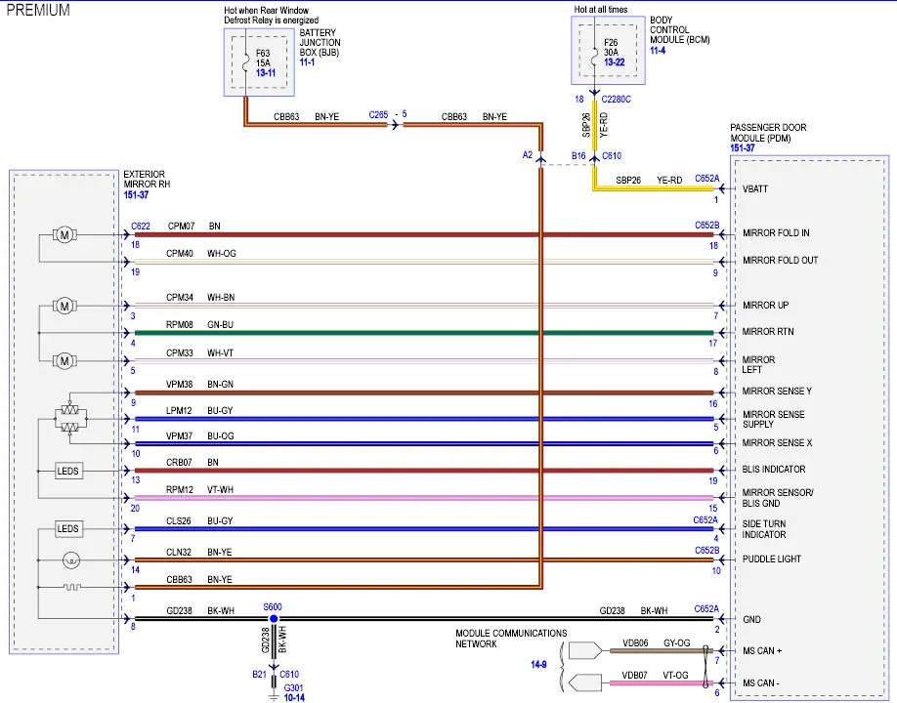Click the VBATT pin label

point(755,189)
